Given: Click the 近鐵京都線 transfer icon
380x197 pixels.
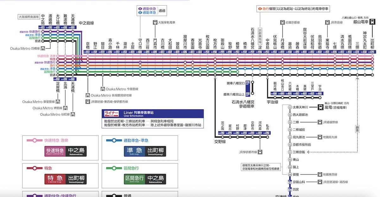Looking at the screenshot, I should 283,22.
